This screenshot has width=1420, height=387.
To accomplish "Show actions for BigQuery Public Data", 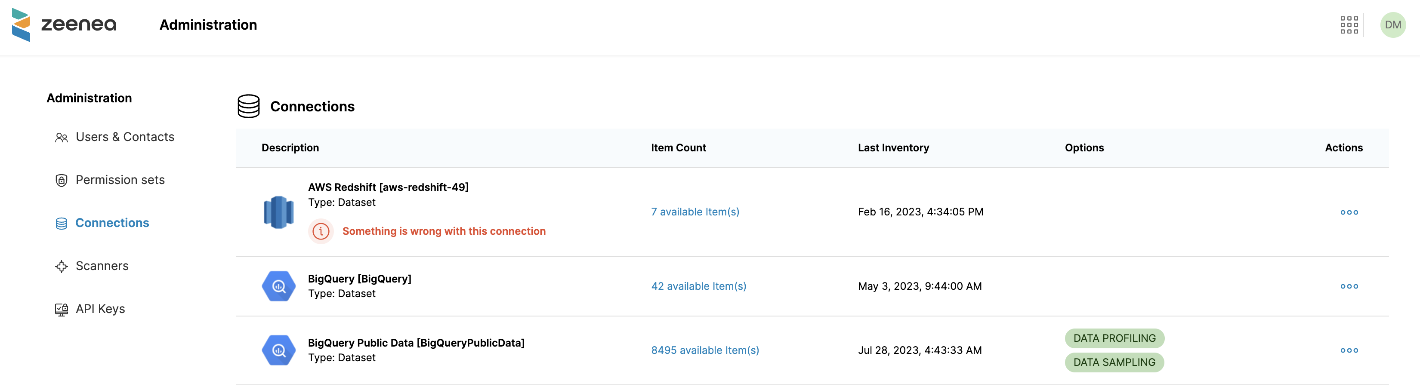I will [1349, 351].
